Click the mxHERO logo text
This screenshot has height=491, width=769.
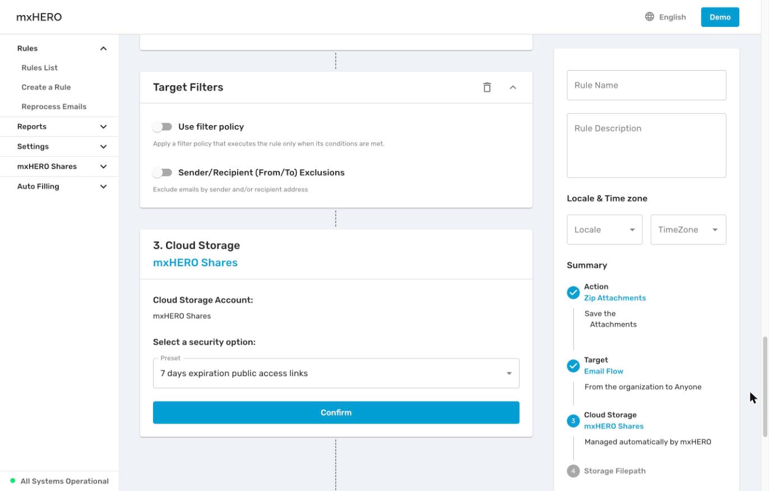[39, 17]
